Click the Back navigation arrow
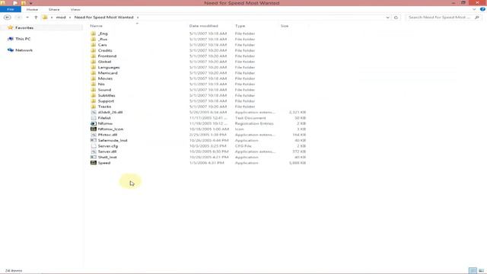This screenshot has width=487, height=274. [x=7, y=18]
